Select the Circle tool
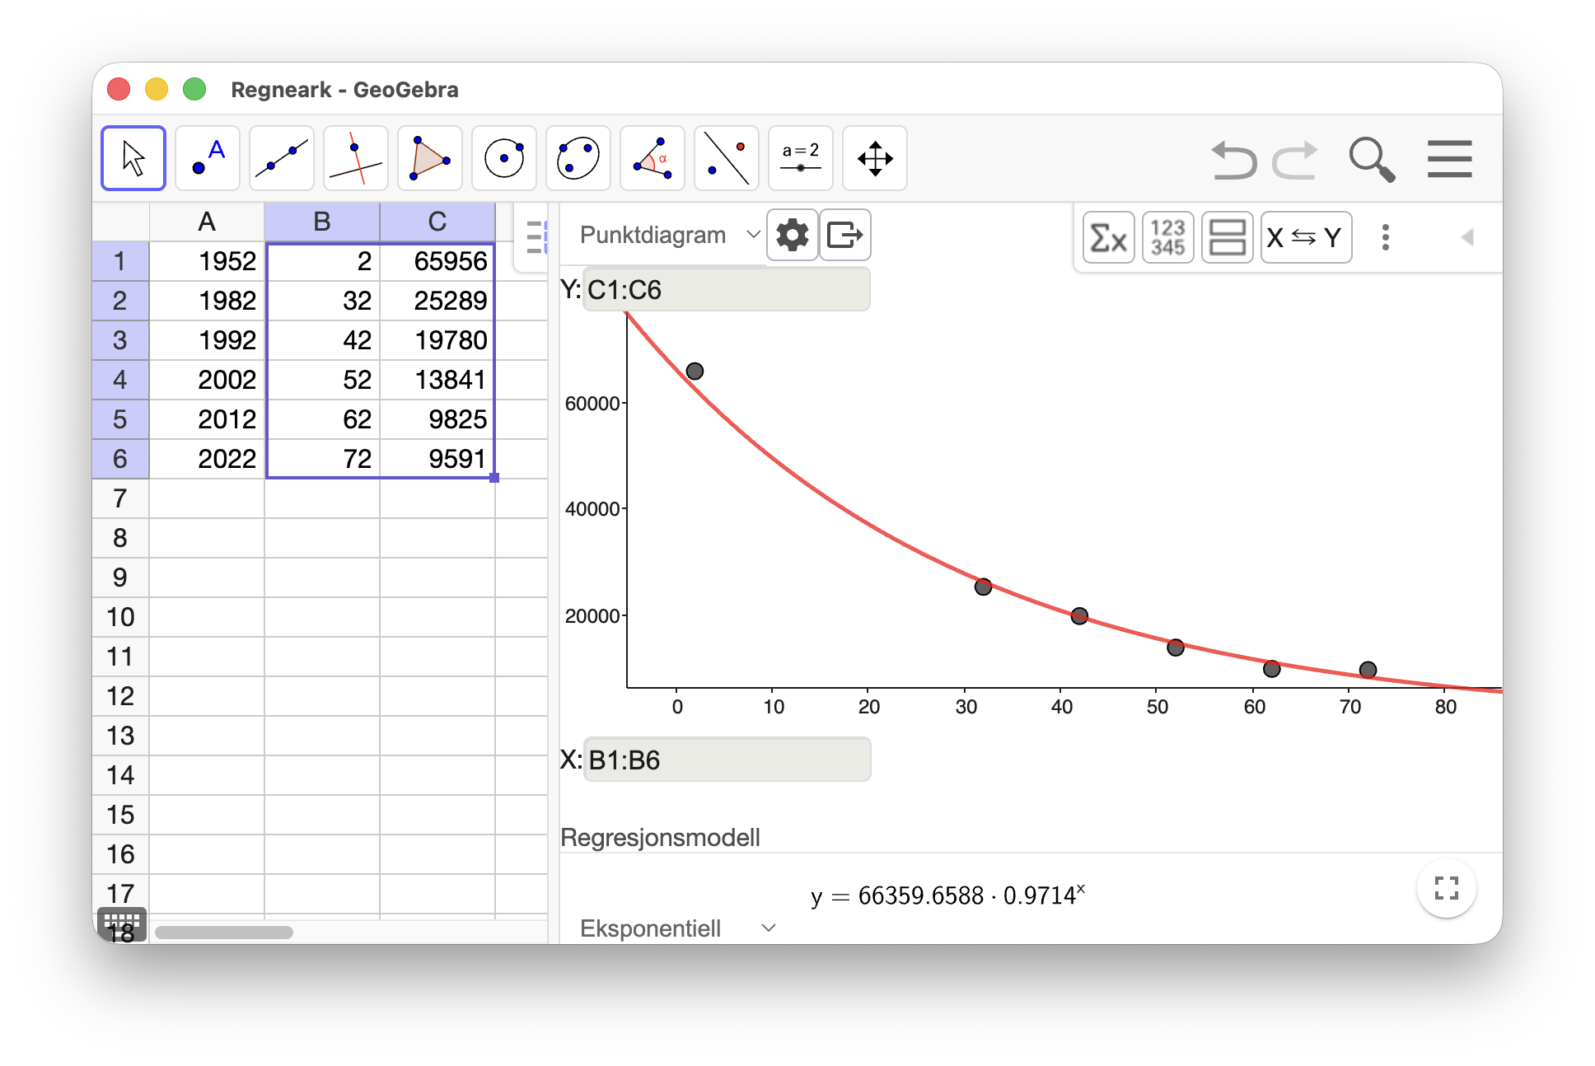This screenshot has height=1066, width=1595. [503, 157]
